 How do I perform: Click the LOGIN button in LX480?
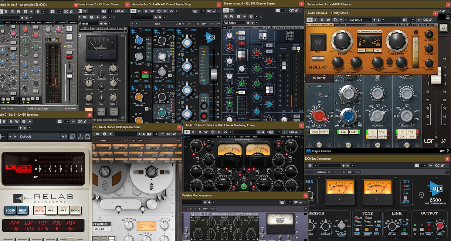[x=11, y=210]
